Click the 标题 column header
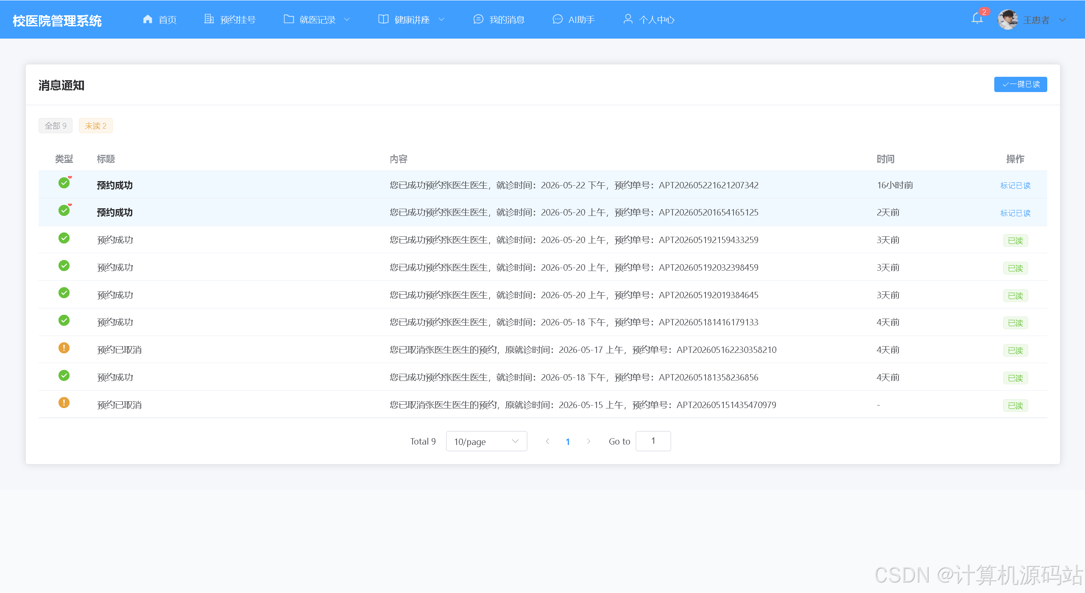 106,159
